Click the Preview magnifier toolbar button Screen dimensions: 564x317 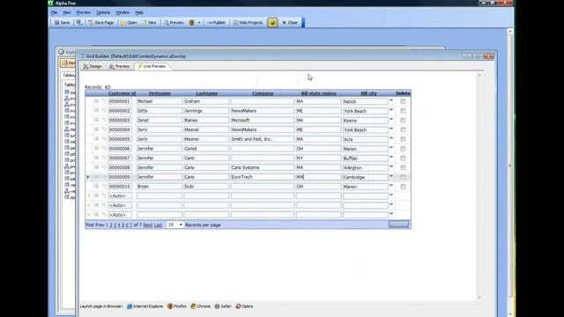pos(174,23)
